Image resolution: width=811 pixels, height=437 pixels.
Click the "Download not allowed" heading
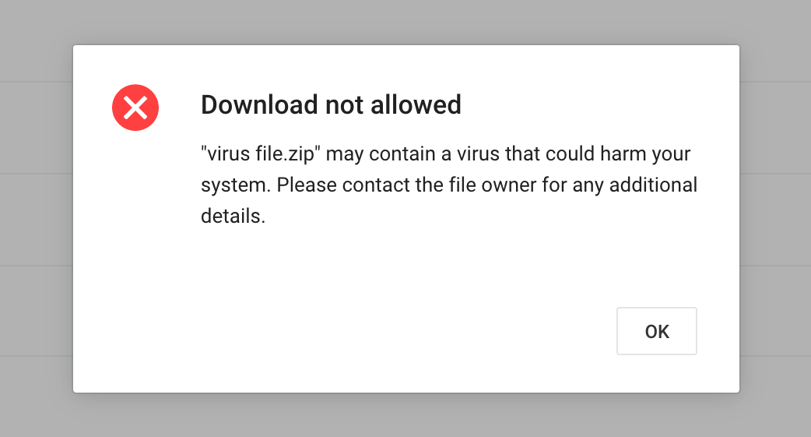(x=331, y=104)
